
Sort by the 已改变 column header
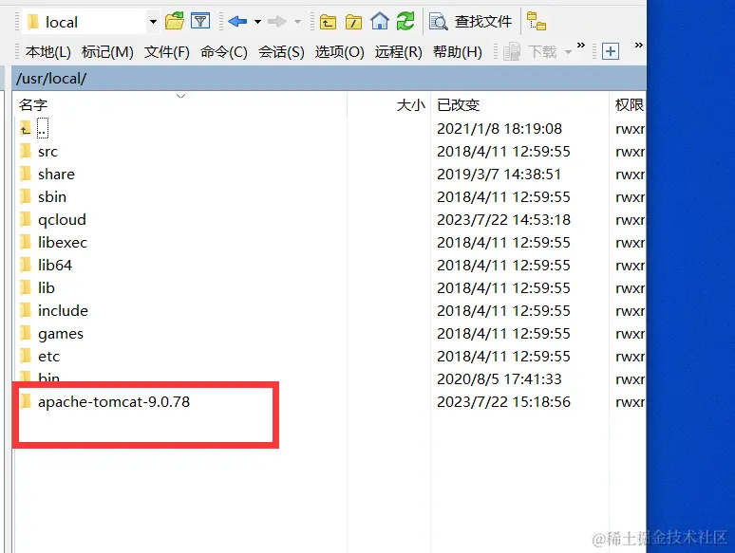pyautogui.click(x=519, y=105)
